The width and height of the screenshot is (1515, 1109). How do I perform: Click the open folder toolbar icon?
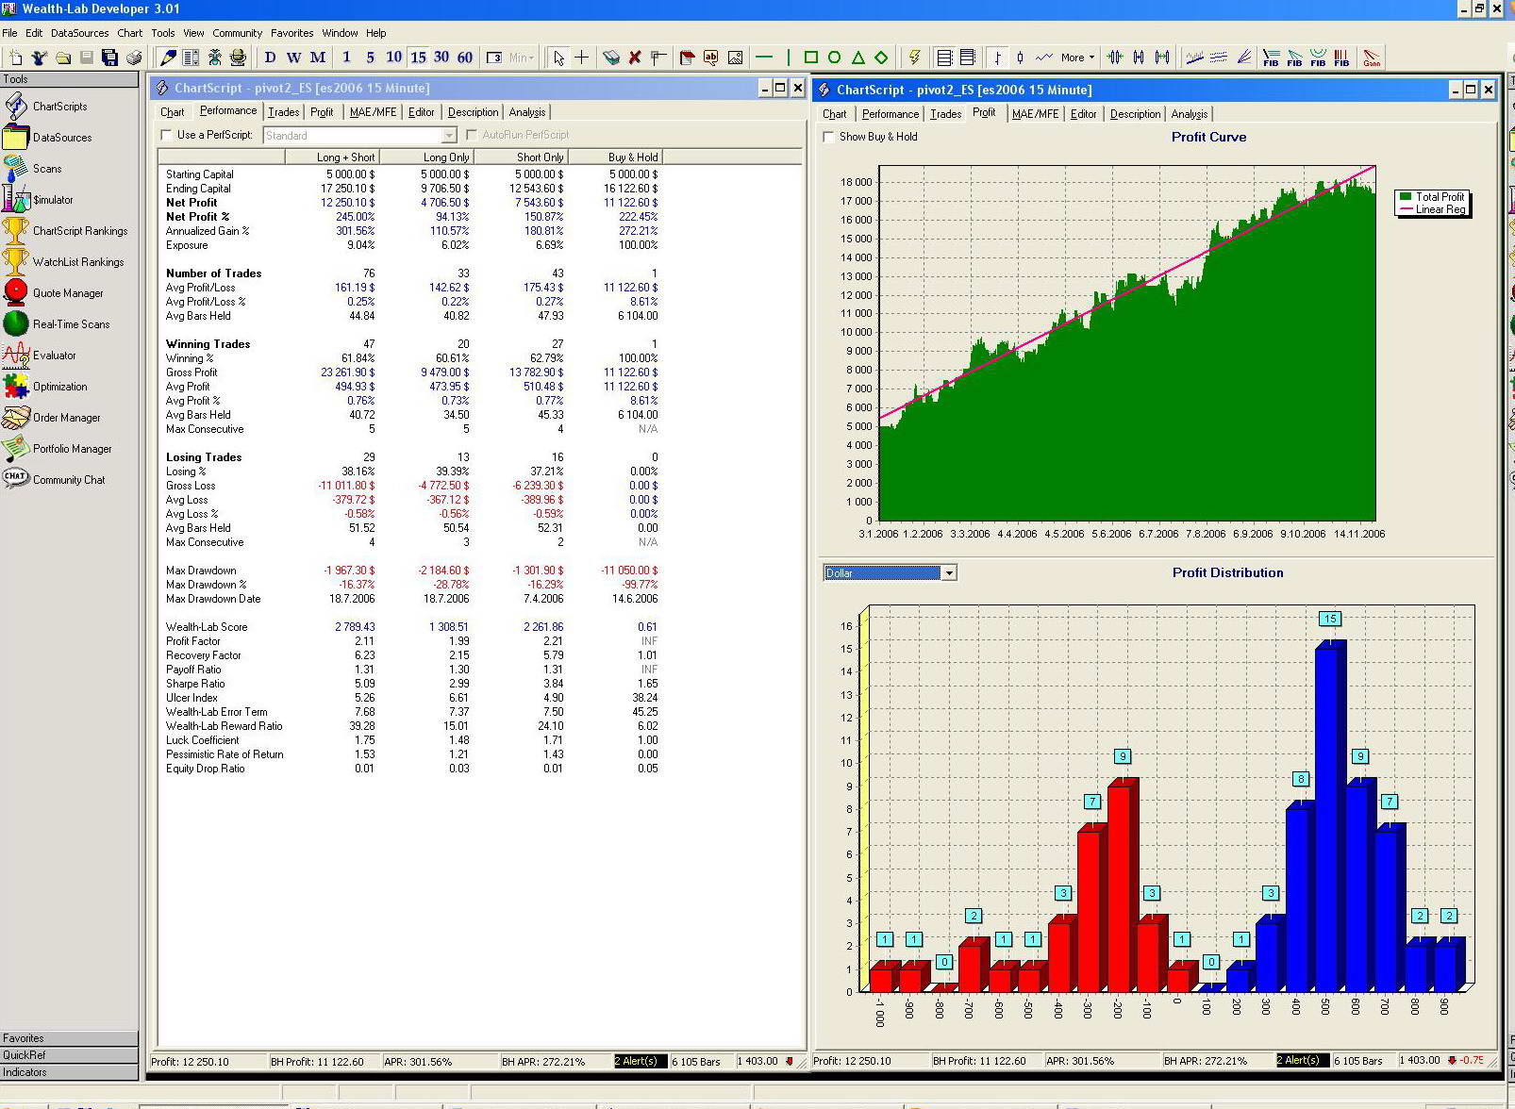(x=63, y=58)
